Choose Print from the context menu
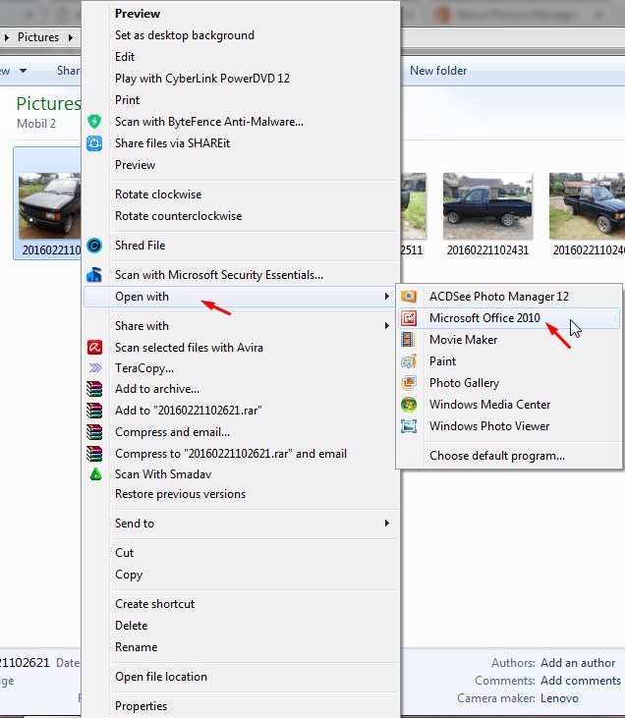 click(x=128, y=100)
